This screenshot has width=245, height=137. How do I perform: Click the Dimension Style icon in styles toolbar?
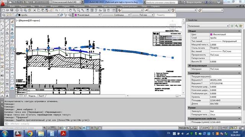(x=146, y=10)
